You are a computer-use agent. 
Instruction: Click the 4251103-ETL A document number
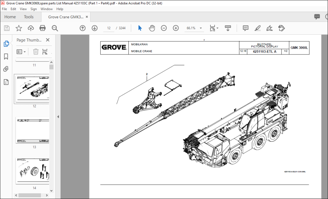click(264, 52)
